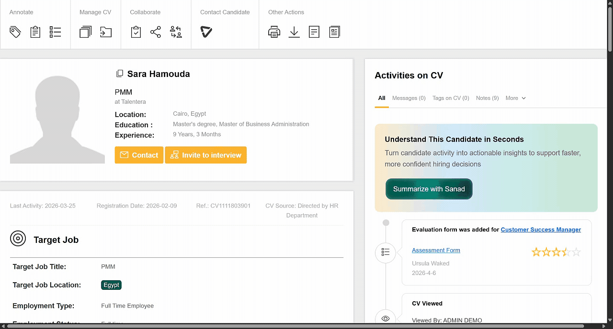Click Summarize with Sanad button
This screenshot has width=613, height=329.
point(429,189)
